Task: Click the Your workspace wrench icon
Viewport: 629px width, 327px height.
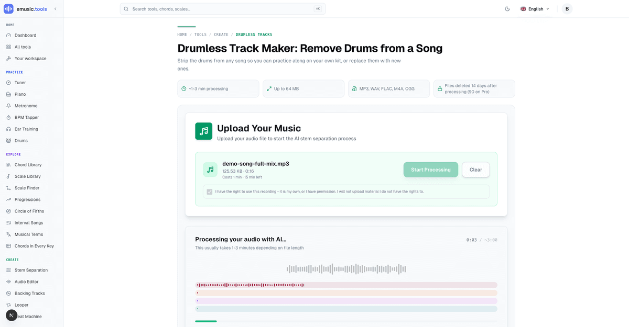Action: coord(8,59)
